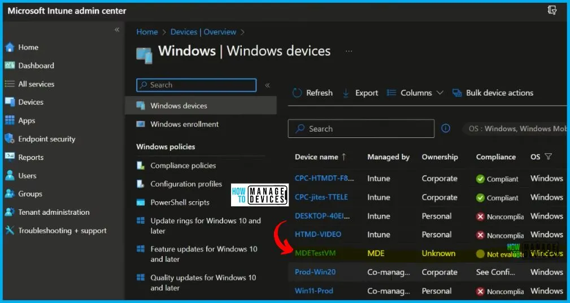Click the OS column filter icon
Image resolution: width=570 pixels, height=303 pixels.
(548, 157)
